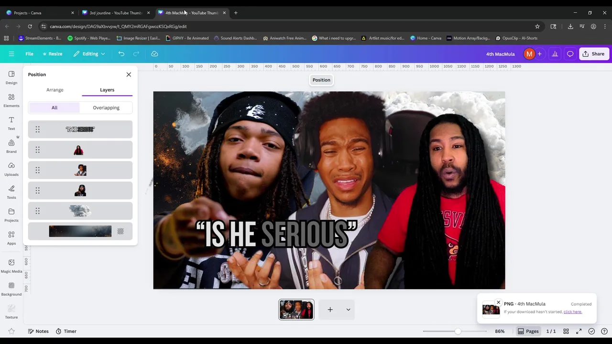This screenshot has width=612, height=344.
Task: Open the Brand sidebar panel
Action: (11, 146)
